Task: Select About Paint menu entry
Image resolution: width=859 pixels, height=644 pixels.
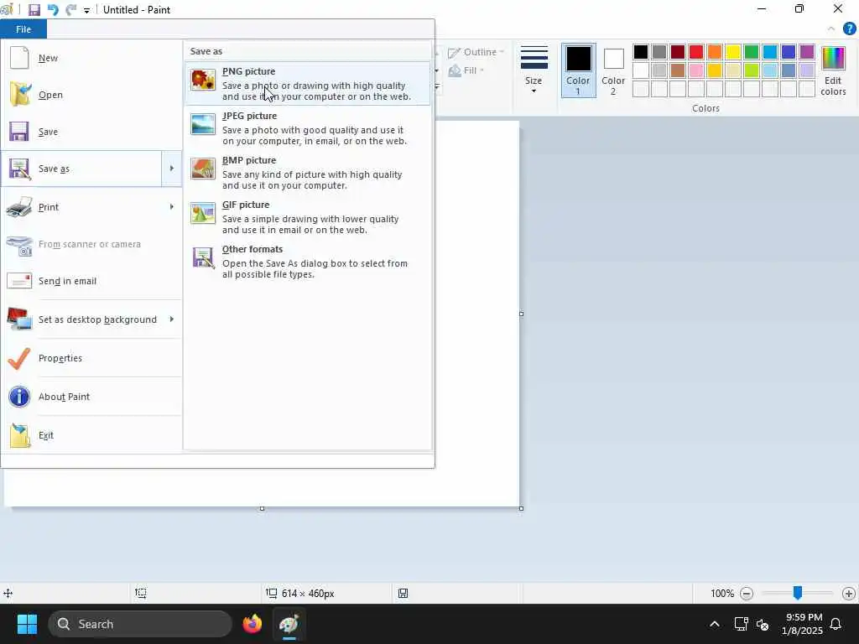Action: click(91, 397)
